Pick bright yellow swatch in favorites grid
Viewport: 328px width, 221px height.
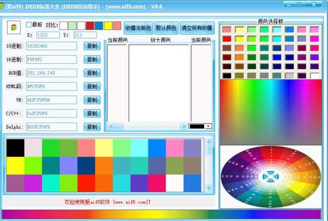click(15, 166)
